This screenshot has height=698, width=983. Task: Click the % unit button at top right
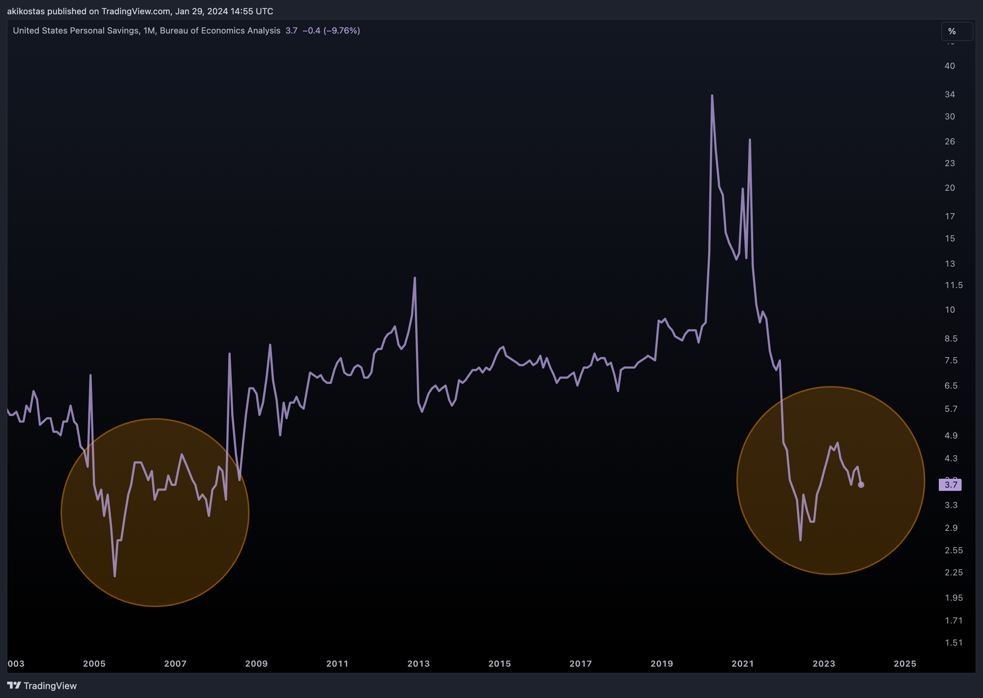(957, 31)
